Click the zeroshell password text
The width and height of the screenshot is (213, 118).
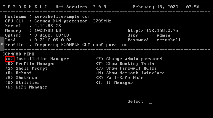[x=169, y=40]
